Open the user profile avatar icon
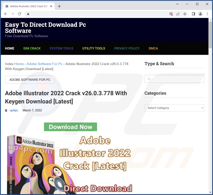The width and height of the screenshot is (213, 195). [x=200, y=14]
